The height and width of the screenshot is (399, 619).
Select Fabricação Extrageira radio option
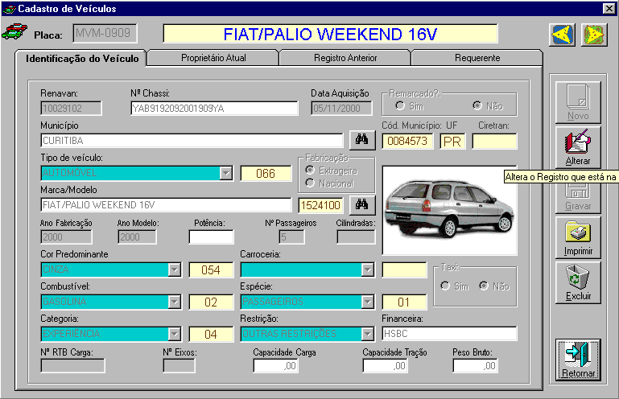310,170
